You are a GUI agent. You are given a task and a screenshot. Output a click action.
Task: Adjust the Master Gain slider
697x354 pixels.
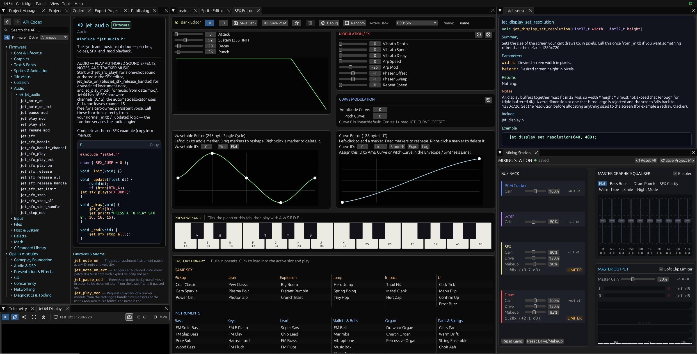tap(638, 279)
